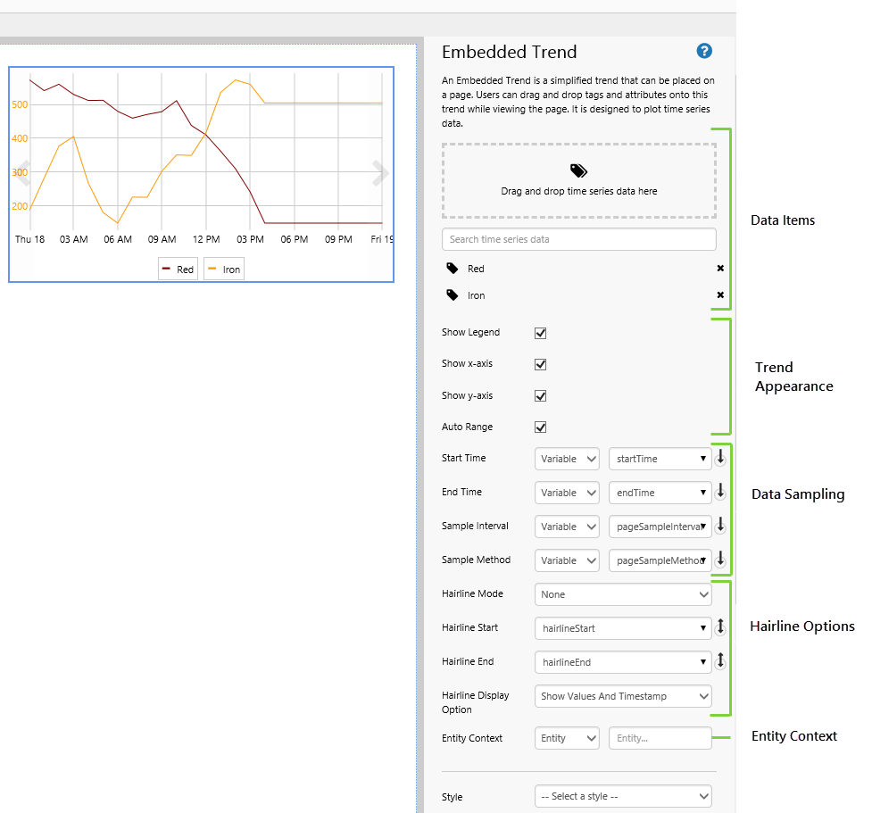Click the tag icon beside Red
Viewport: 872px width, 813px height.
coord(453,269)
